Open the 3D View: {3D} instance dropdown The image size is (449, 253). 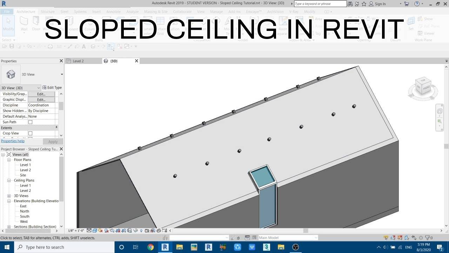click(x=21, y=88)
